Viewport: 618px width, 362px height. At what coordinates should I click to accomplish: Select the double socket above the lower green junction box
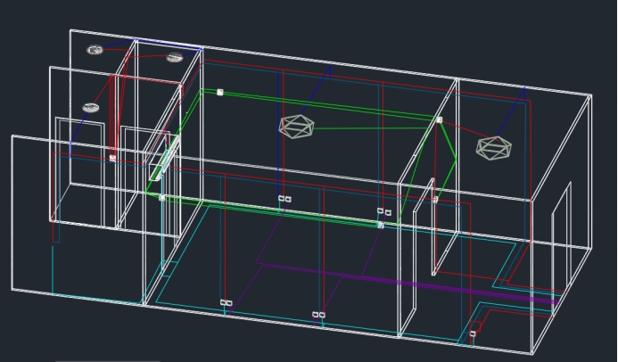[383, 212]
